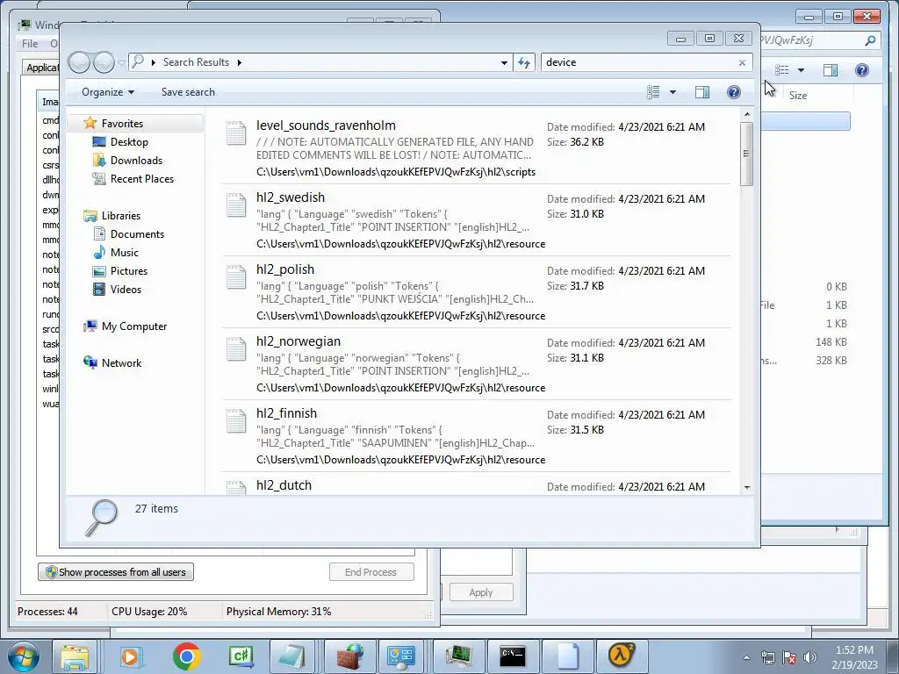
Task: Select My Computer in the navigation pane
Action: coord(134,326)
